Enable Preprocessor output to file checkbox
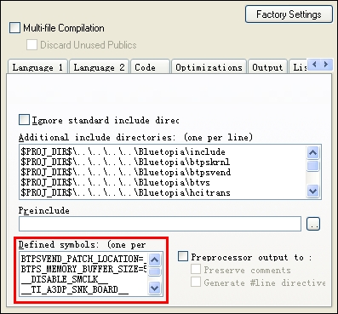This screenshot has width=338, height=314. coord(183,256)
